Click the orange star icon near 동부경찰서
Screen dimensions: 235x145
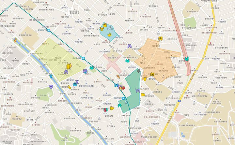pyautogui.click(x=118, y=76)
